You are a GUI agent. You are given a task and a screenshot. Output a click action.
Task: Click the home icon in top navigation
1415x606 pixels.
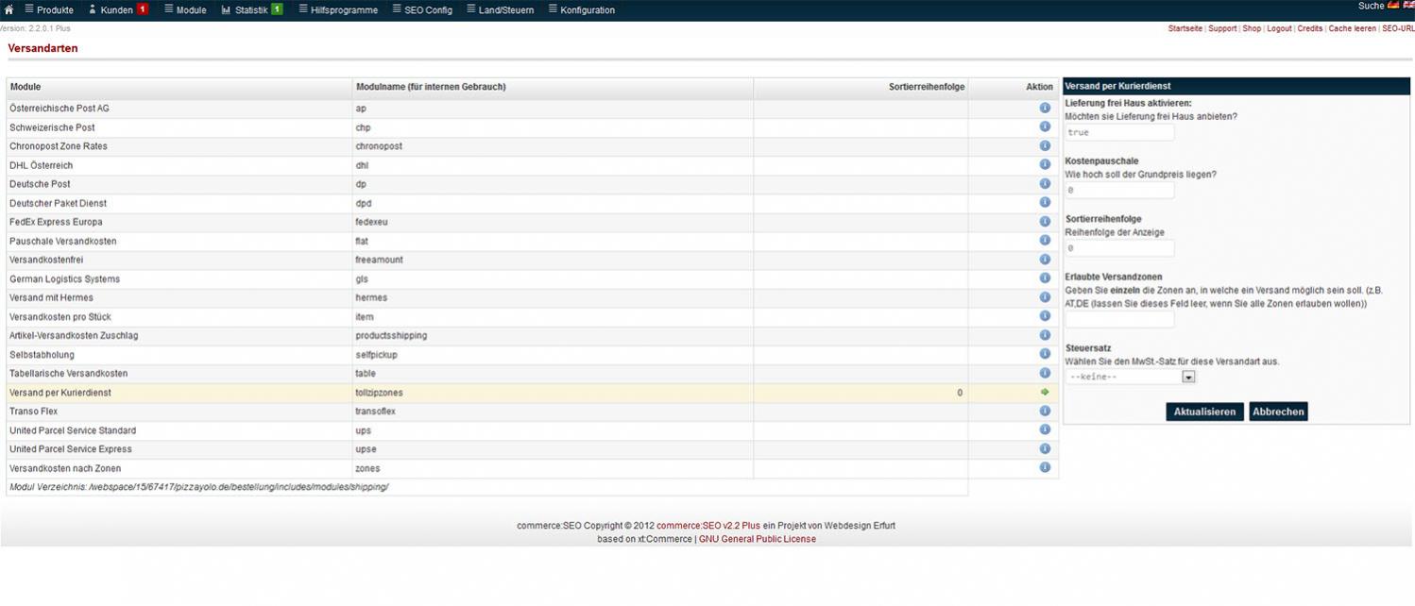coord(9,9)
